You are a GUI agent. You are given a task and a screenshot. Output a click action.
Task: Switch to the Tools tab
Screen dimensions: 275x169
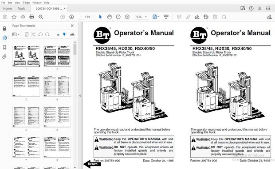tap(21, 8)
